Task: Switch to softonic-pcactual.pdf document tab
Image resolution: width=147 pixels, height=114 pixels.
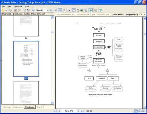Action: coord(86,15)
